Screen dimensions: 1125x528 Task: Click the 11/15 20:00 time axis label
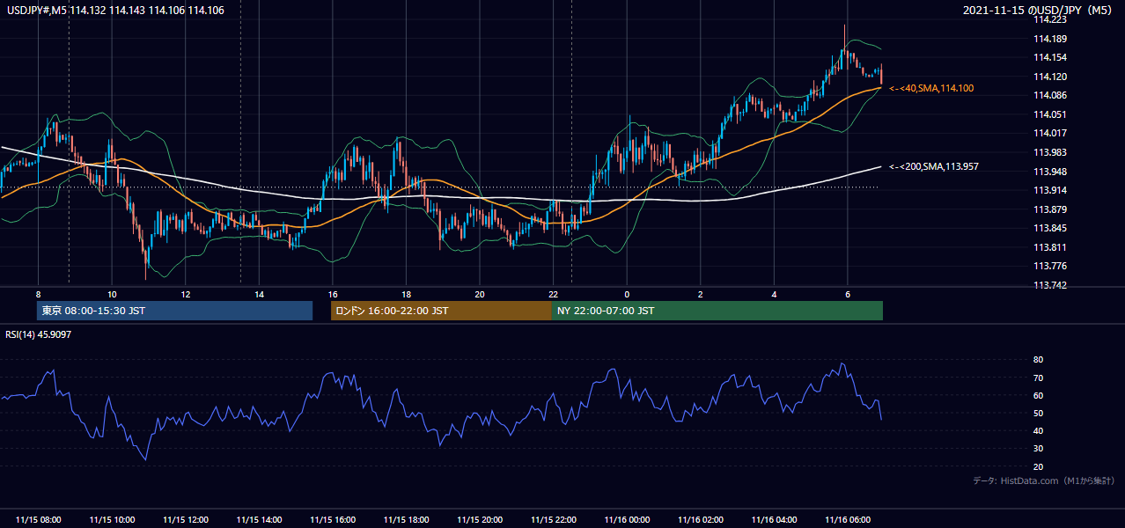(x=480, y=520)
